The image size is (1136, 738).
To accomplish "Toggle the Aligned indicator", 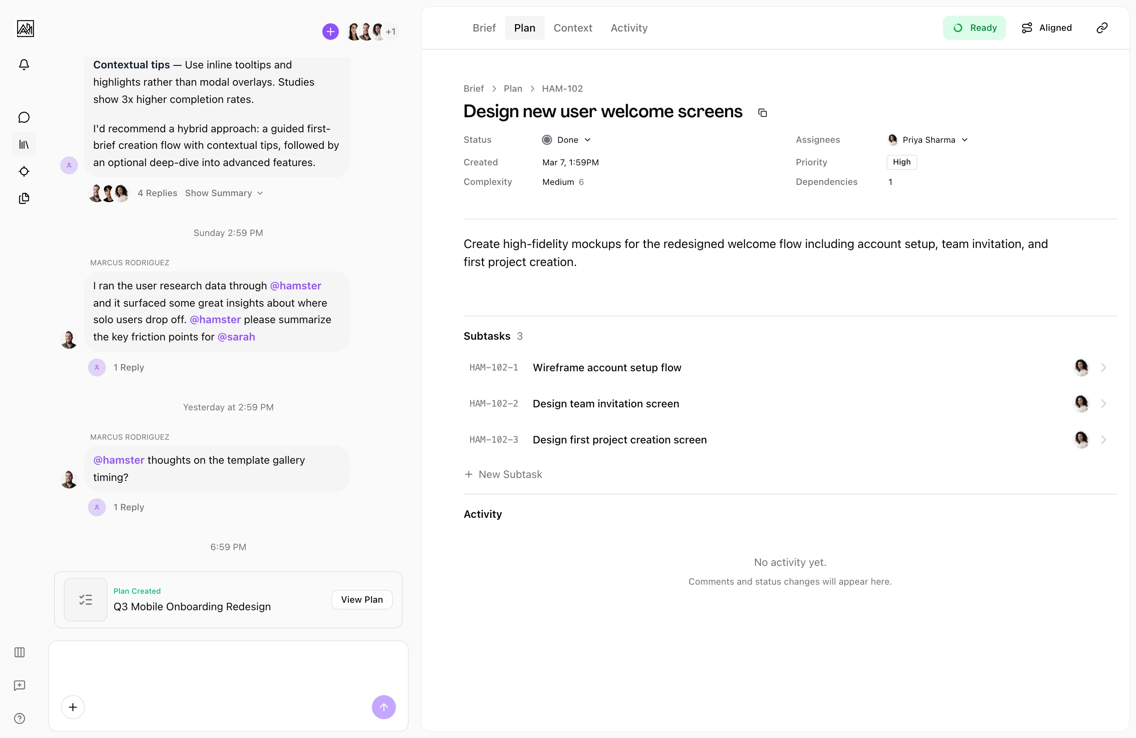I will [x=1047, y=28].
